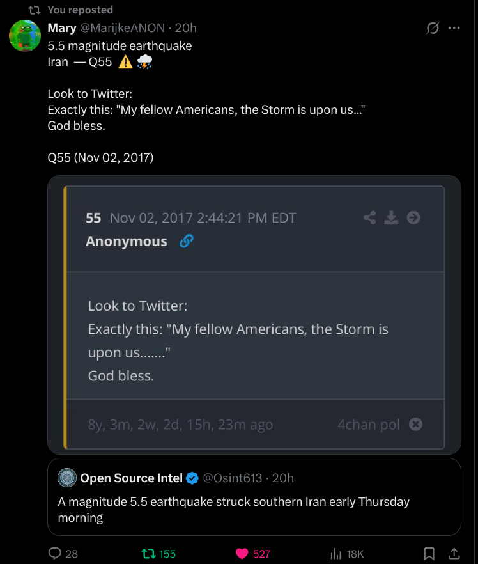478x564 pixels.
Task: Click the Open Source Intel account name
Action: (131, 478)
